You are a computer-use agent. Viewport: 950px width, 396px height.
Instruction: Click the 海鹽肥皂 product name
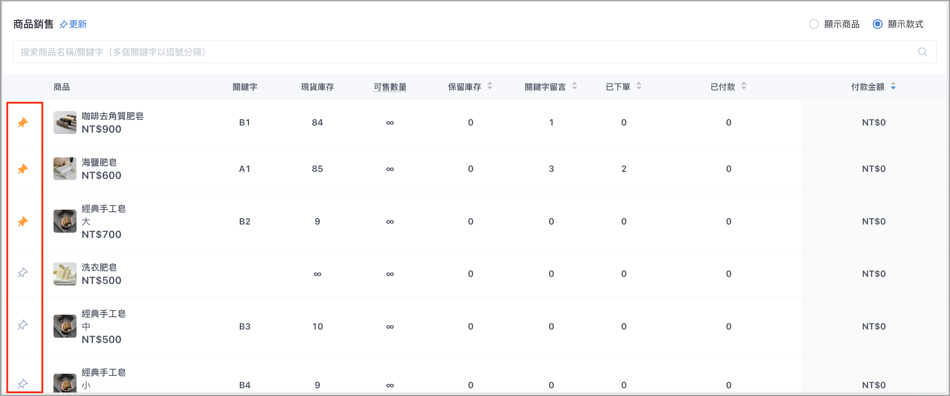click(x=99, y=163)
